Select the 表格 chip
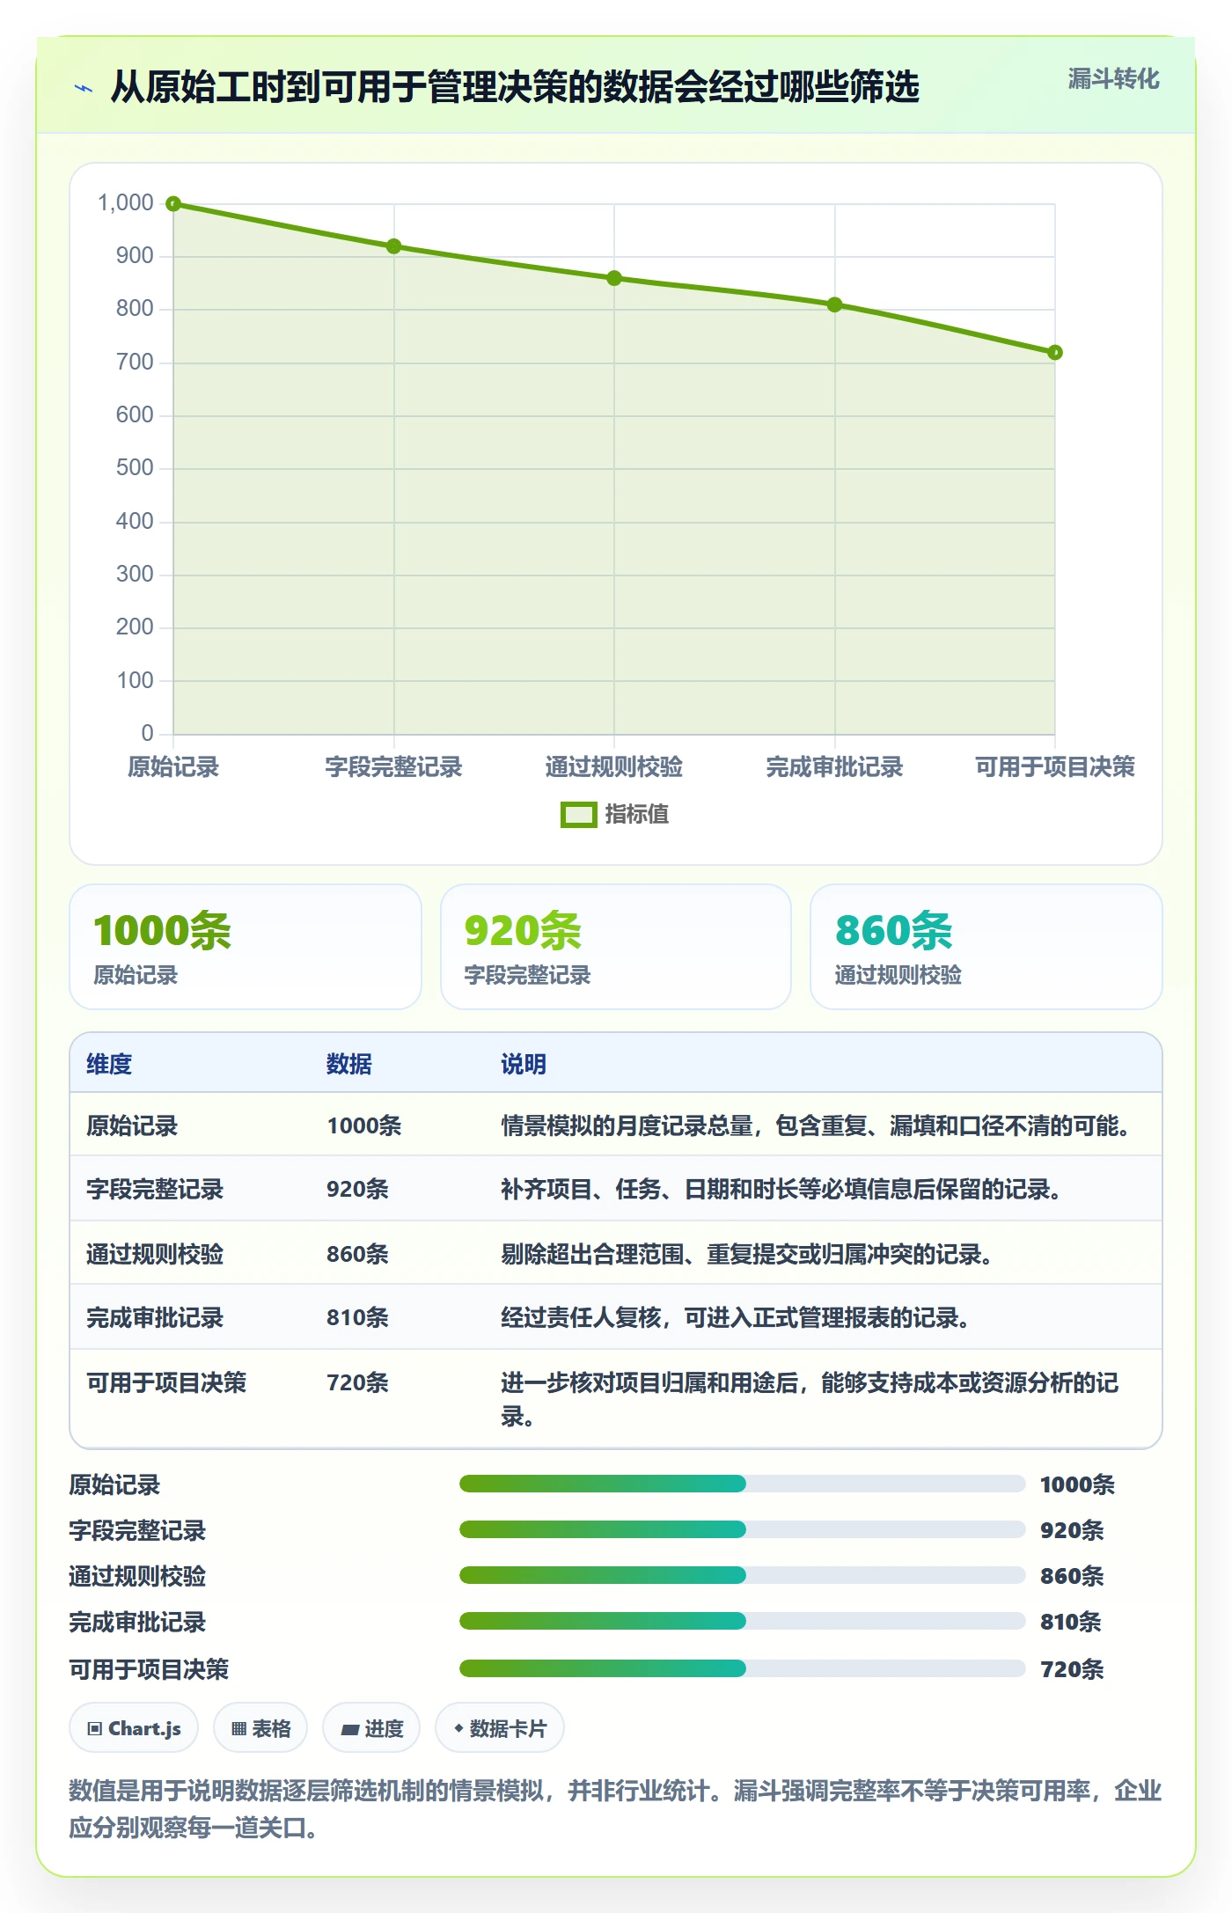 click(260, 1728)
